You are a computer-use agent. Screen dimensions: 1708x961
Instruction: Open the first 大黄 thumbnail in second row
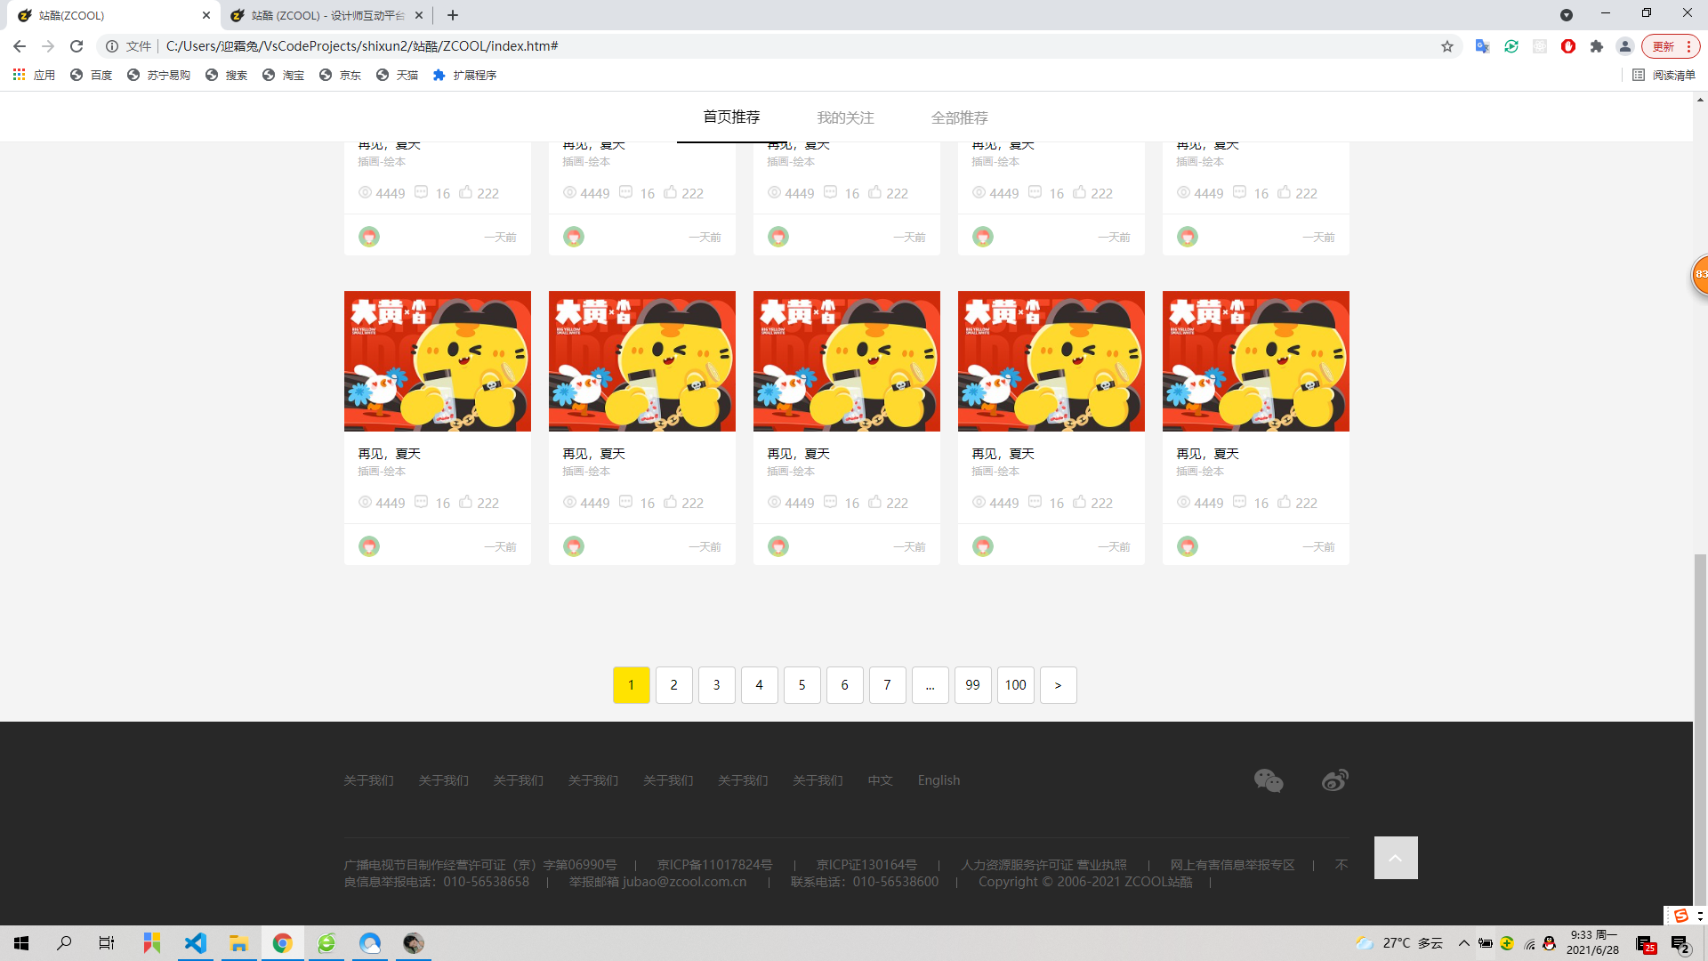(x=438, y=361)
